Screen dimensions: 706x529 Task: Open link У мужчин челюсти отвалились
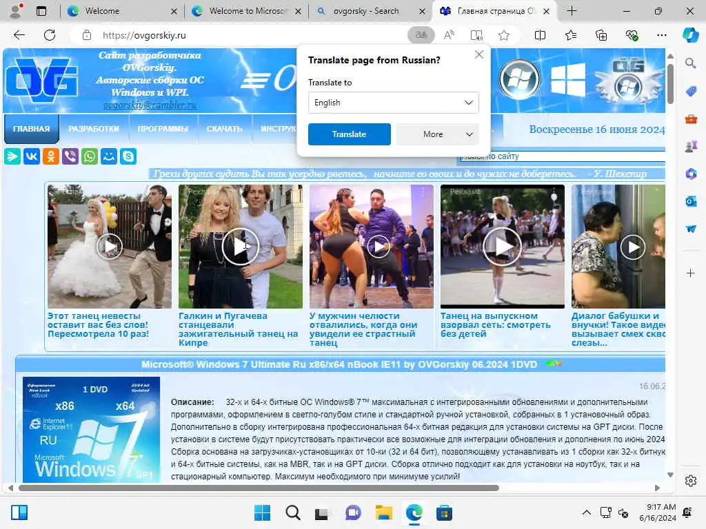point(363,329)
